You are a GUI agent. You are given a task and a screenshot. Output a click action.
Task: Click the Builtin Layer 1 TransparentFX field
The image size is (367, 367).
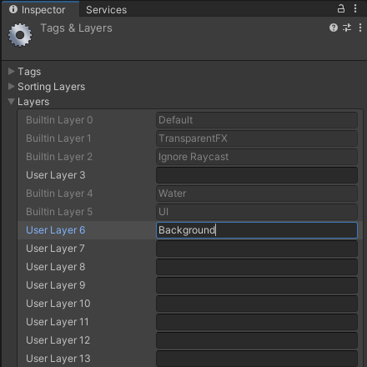point(257,138)
